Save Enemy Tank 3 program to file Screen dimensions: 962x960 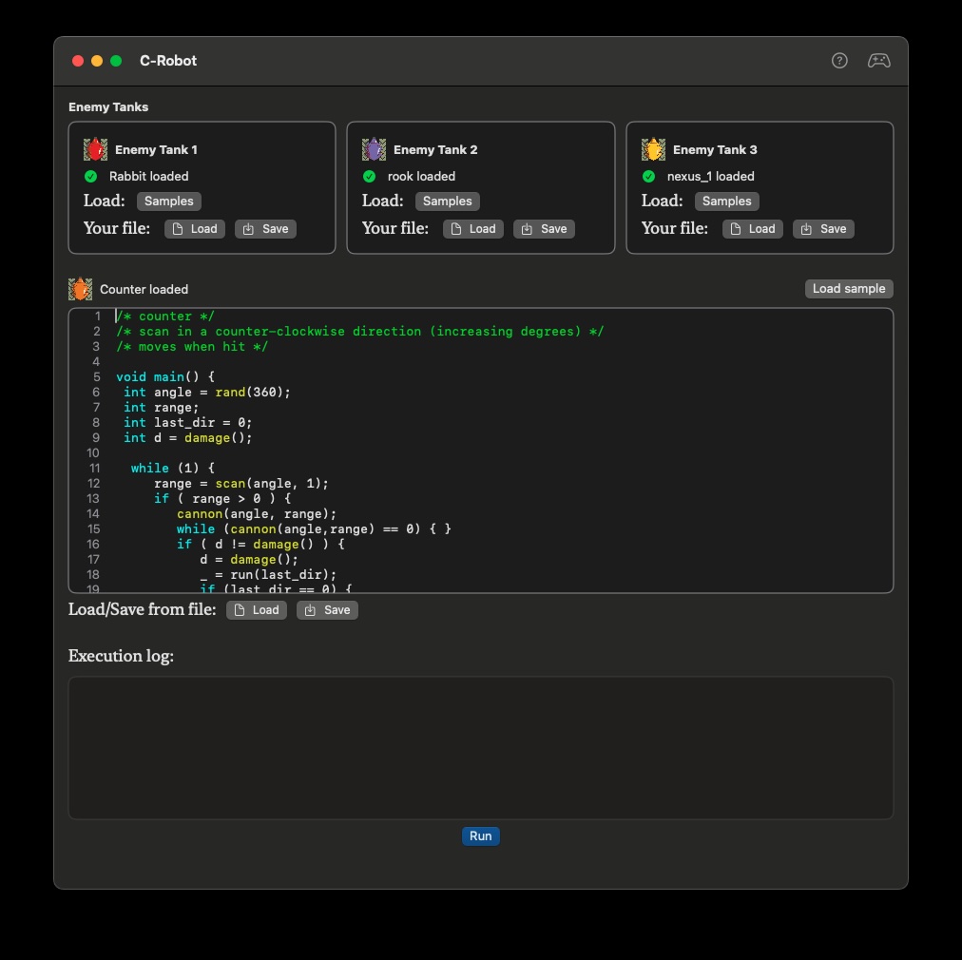[x=823, y=229]
